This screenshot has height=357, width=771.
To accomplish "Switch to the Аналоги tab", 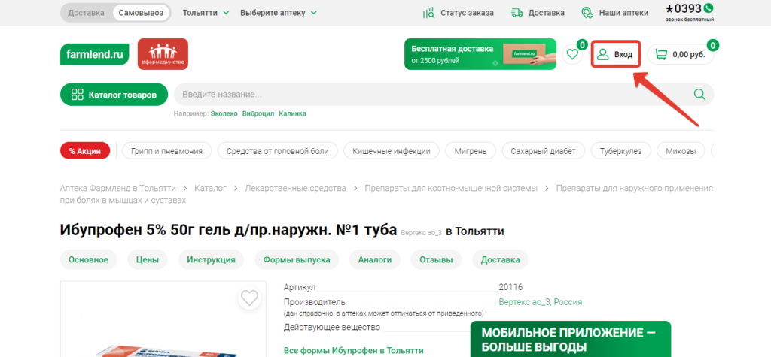I will [x=375, y=260].
